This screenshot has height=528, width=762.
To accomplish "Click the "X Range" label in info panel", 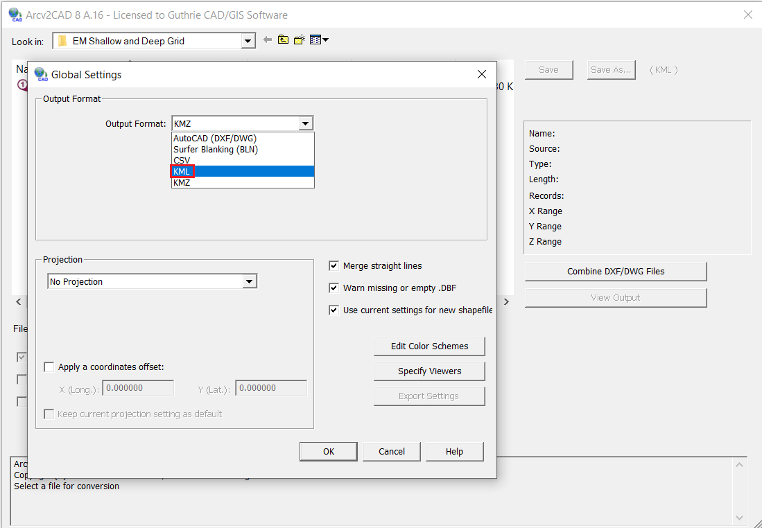I will (x=545, y=211).
